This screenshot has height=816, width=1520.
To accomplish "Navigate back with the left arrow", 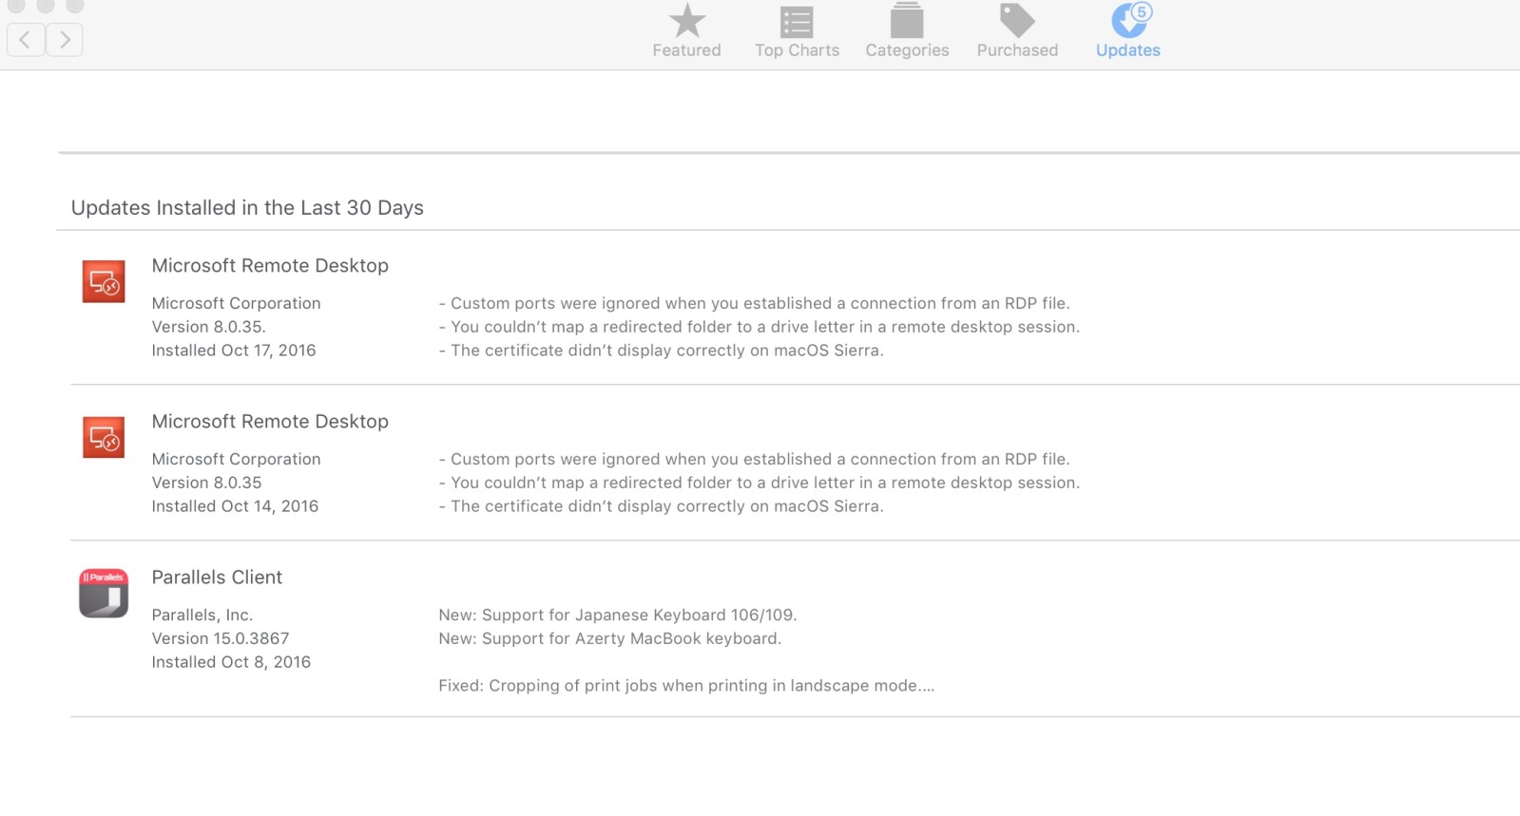I will (x=26, y=40).
